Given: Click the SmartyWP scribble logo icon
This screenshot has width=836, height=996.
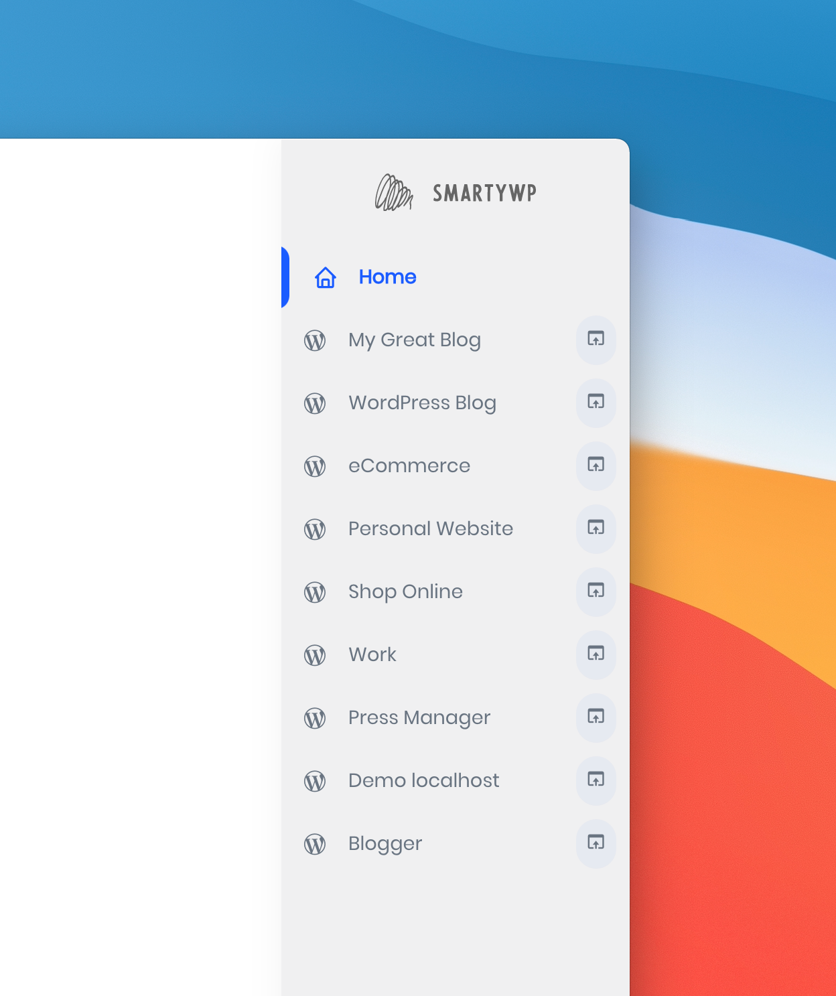Looking at the screenshot, I should click(394, 193).
